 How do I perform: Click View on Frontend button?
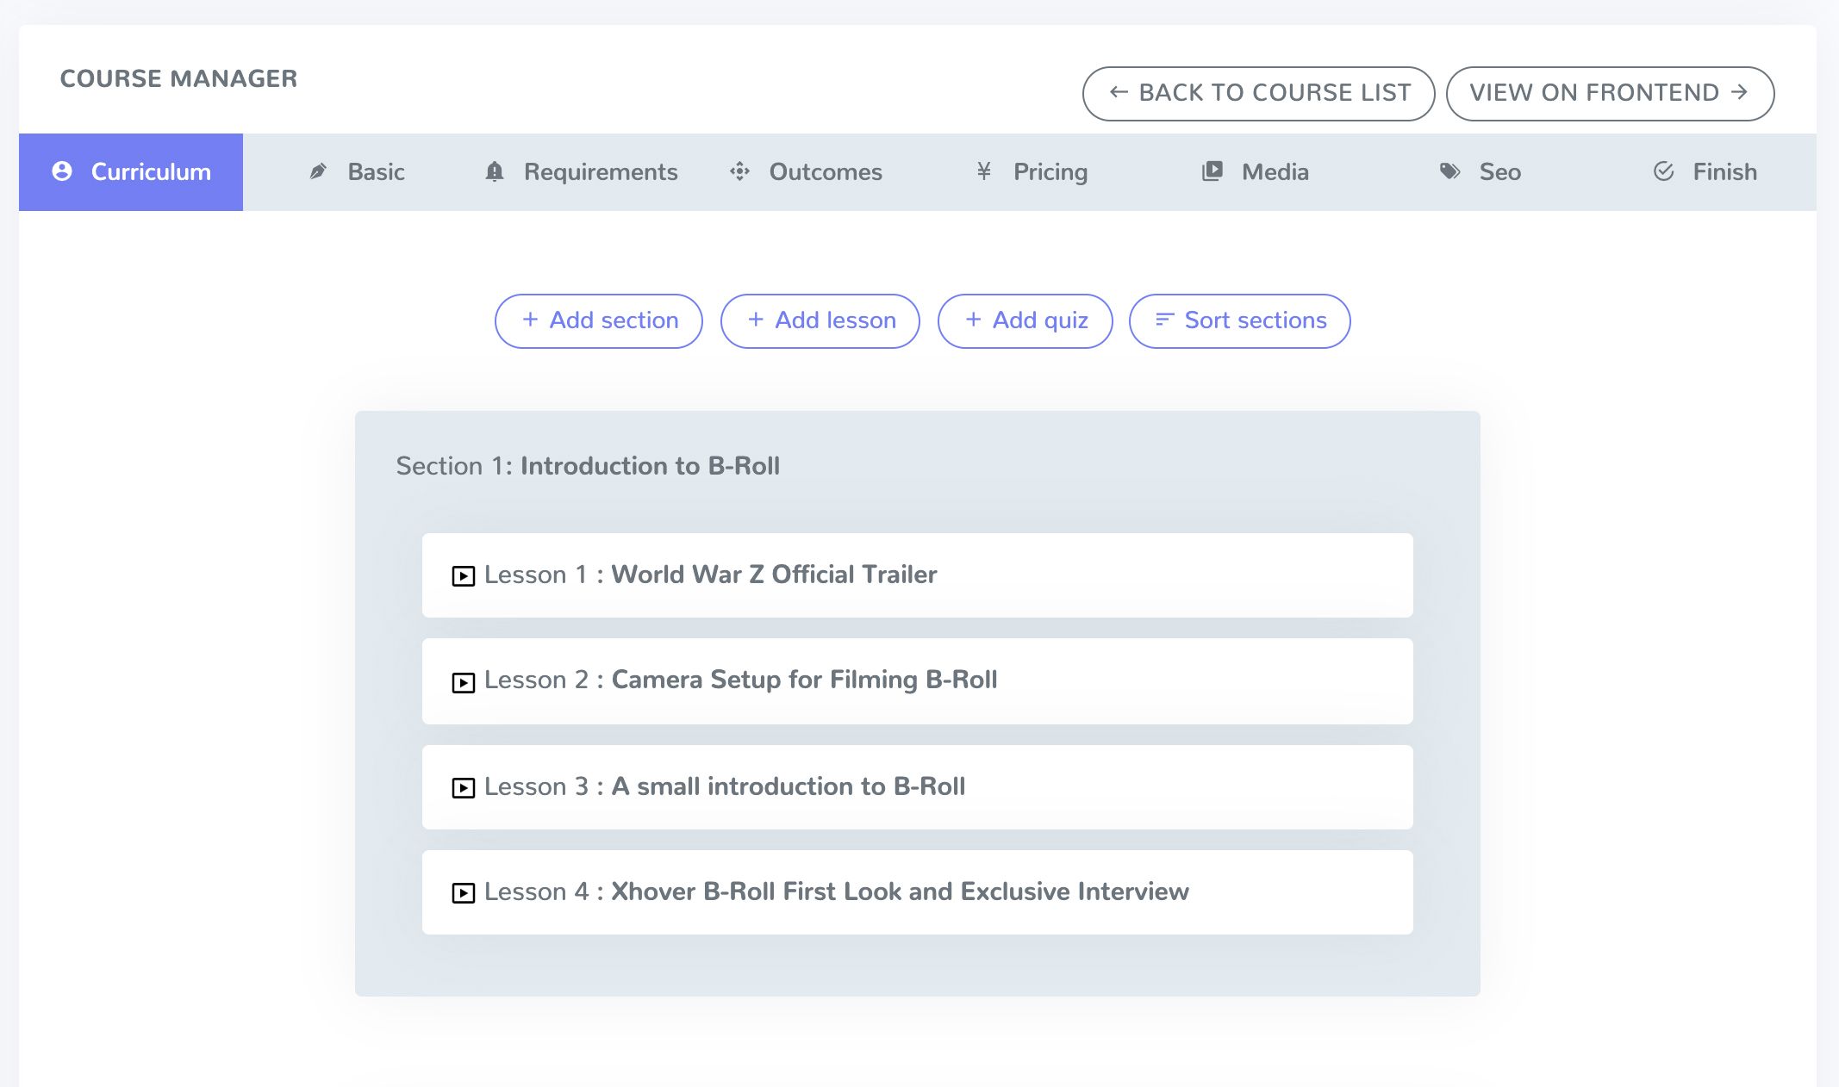click(1609, 93)
